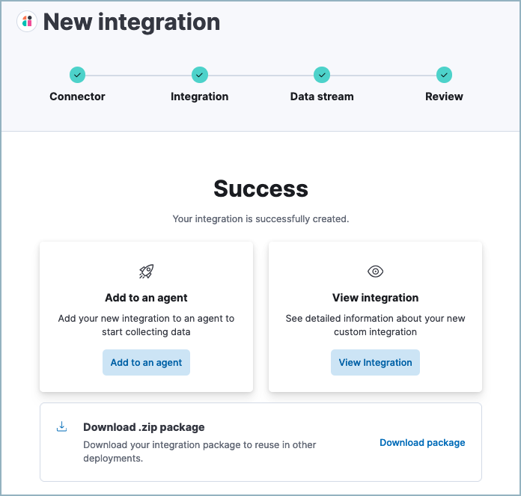Click the rocket icon in agent card
The width and height of the screenshot is (521, 496).
tap(146, 272)
